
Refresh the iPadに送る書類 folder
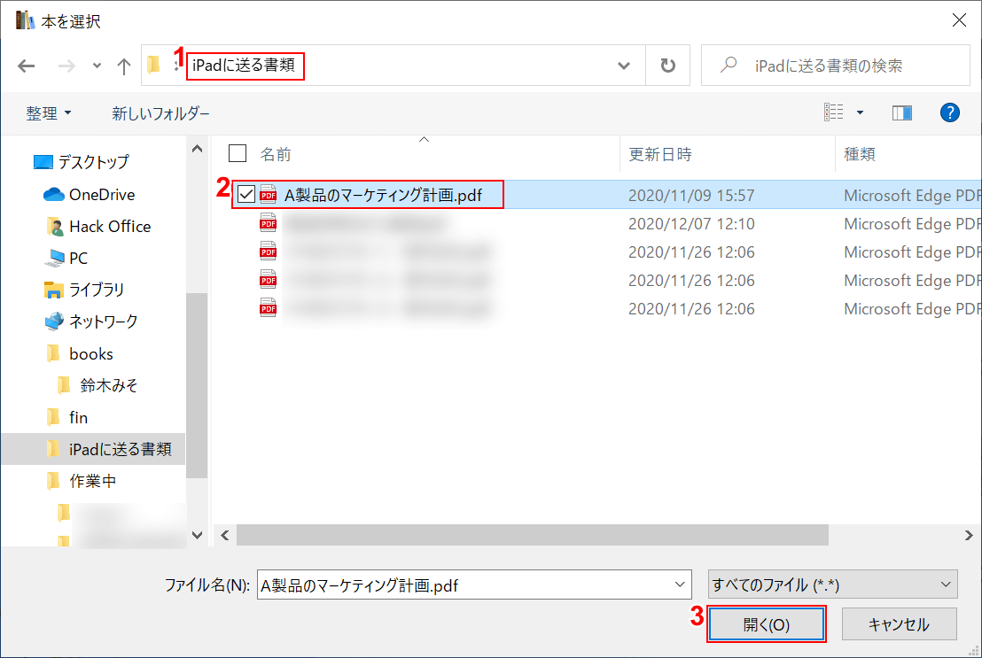point(667,66)
